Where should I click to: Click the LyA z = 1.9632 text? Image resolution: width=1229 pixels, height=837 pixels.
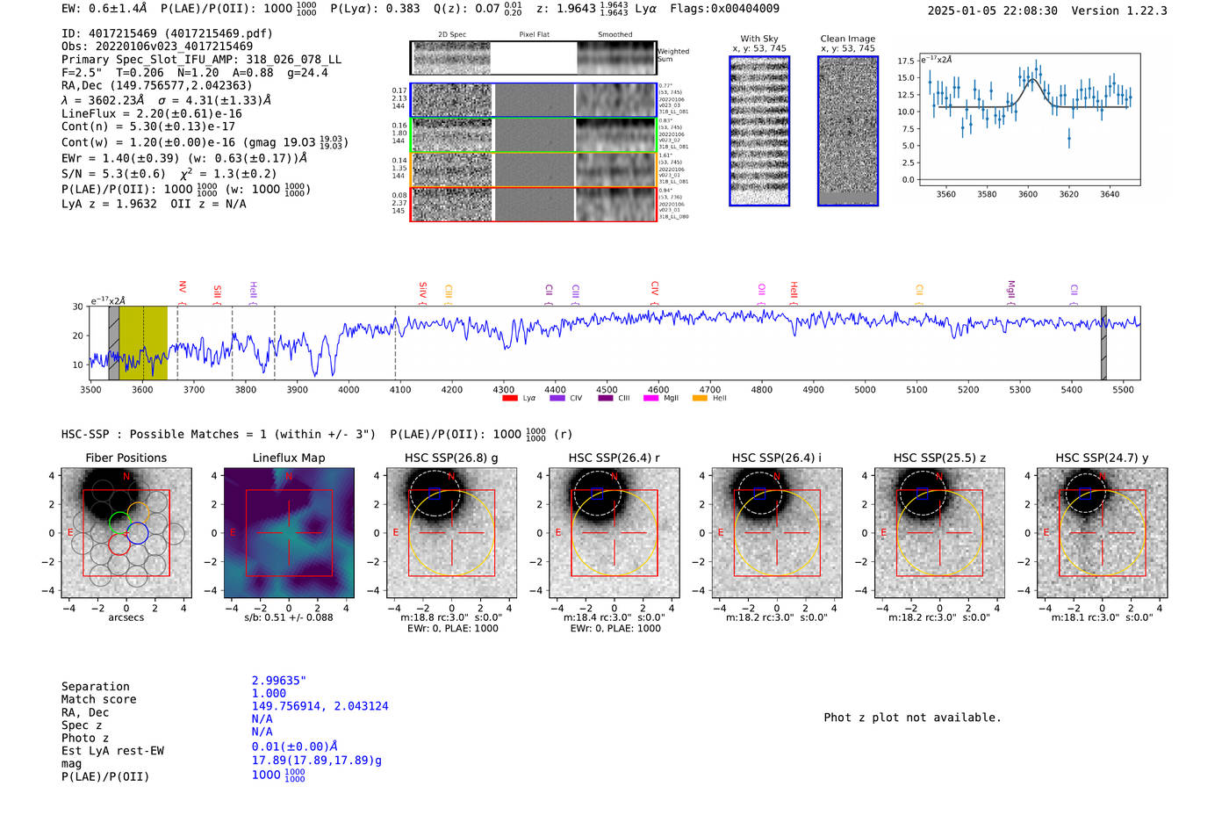[109, 204]
